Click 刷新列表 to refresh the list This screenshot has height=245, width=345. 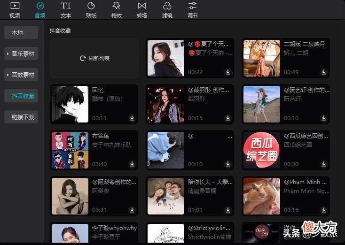(x=94, y=58)
